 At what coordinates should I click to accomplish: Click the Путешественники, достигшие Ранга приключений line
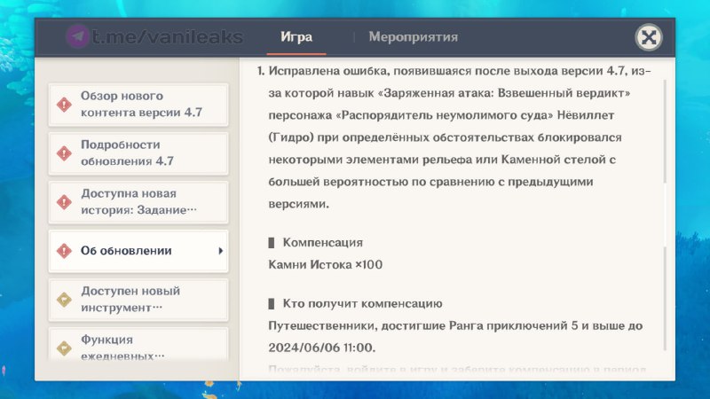pos(455,325)
